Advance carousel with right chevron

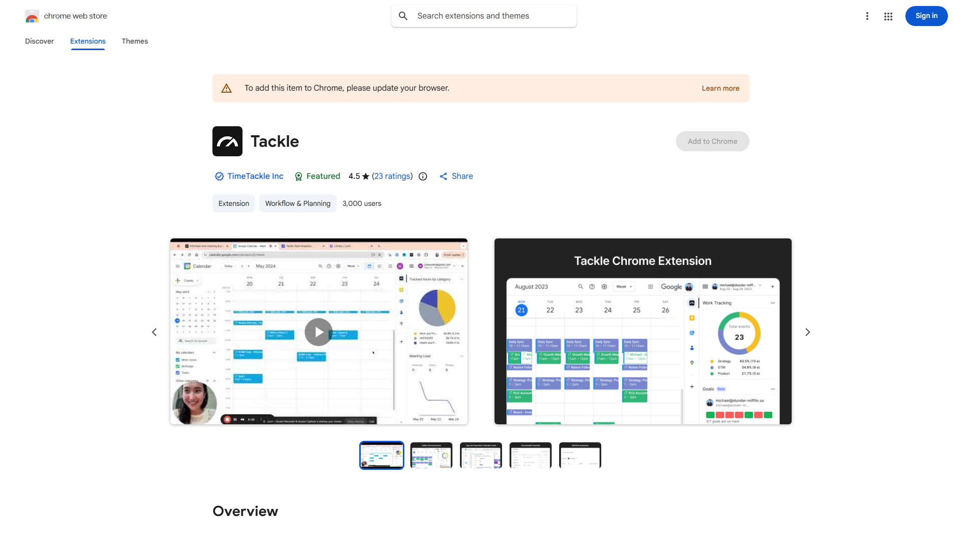(x=807, y=332)
